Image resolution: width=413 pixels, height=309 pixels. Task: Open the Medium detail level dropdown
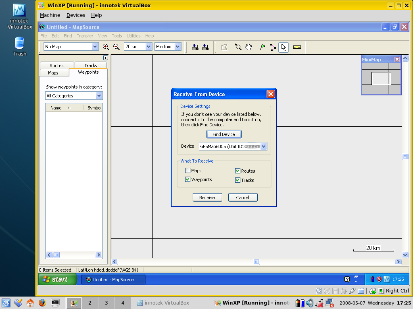click(x=178, y=47)
